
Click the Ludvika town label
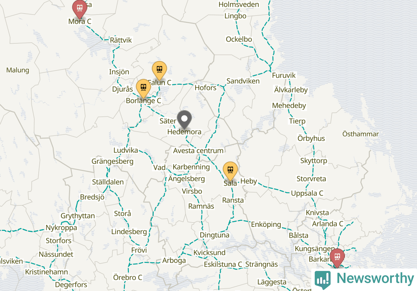pyautogui.click(x=126, y=150)
